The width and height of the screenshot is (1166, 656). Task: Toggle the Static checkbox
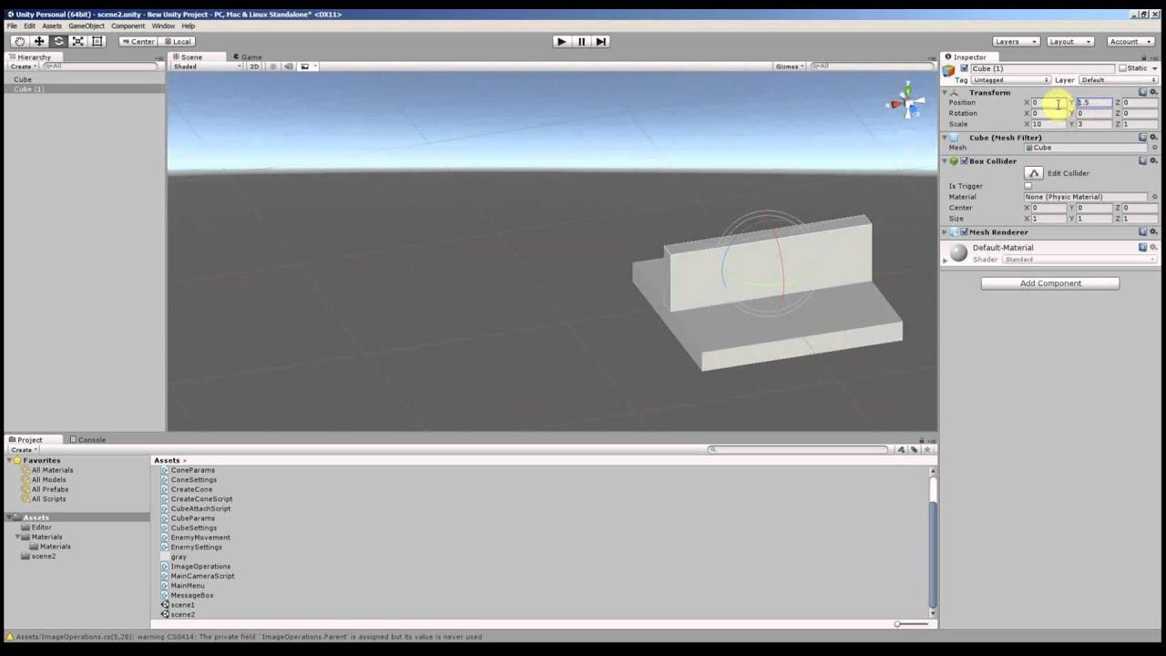coord(1123,68)
